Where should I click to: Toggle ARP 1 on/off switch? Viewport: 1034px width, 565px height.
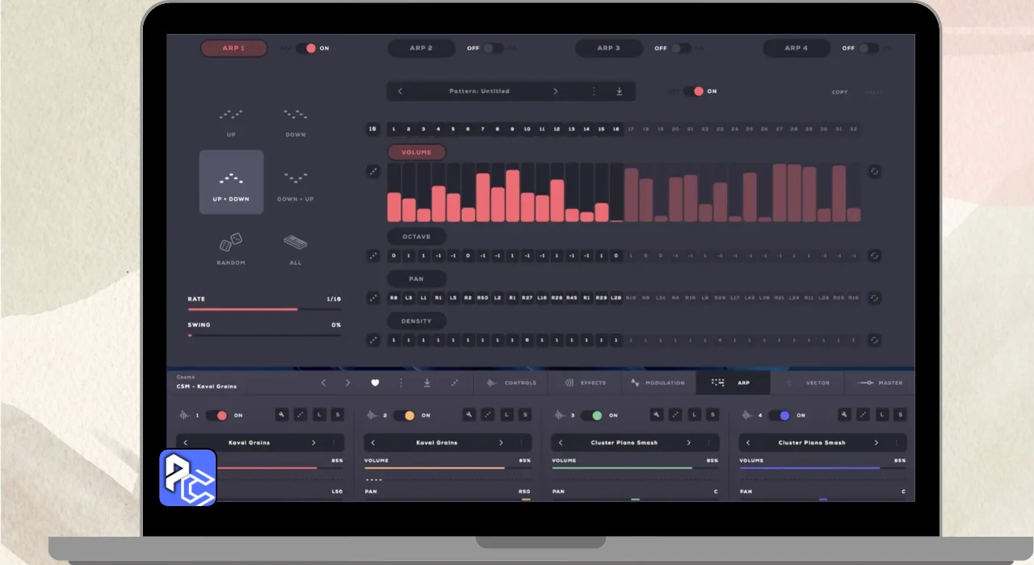tap(305, 48)
